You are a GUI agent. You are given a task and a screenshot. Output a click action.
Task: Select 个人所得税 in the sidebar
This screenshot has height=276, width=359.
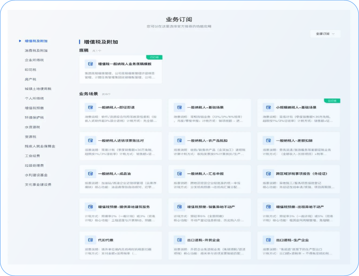click(34, 98)
